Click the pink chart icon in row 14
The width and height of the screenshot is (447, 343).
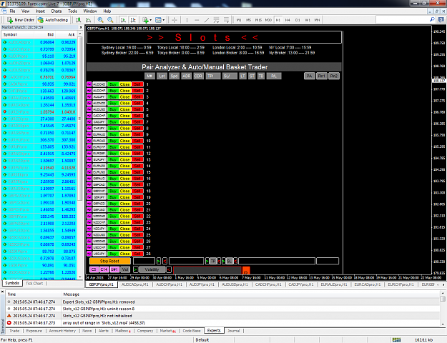click(89, 166)
